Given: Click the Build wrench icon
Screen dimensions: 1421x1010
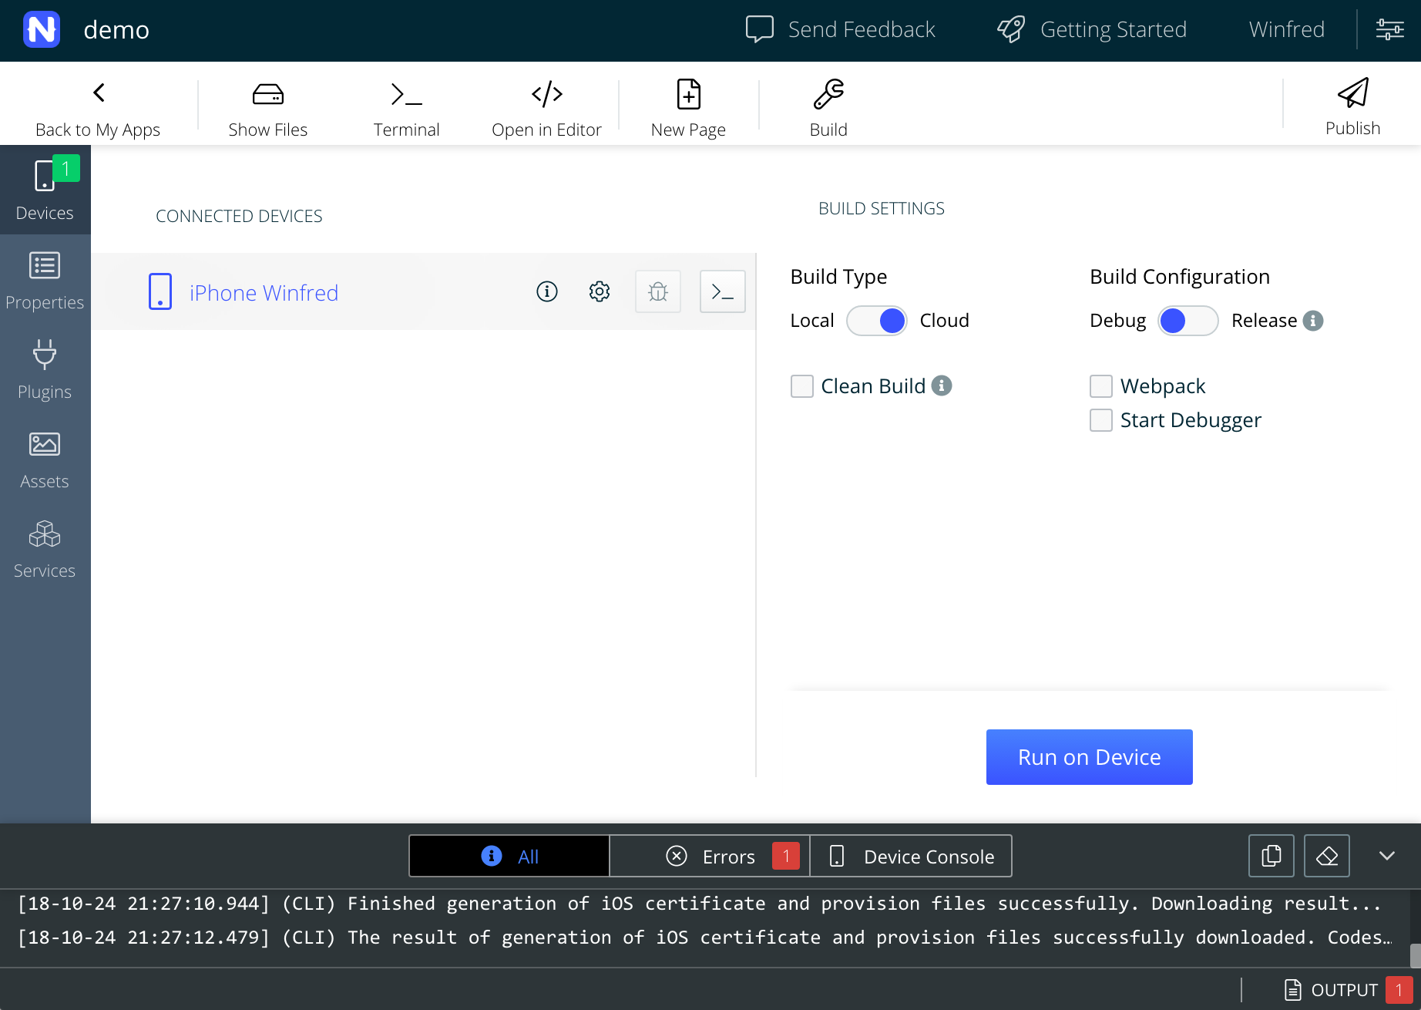Looking at the screenshot, I should tap(828, 94).
